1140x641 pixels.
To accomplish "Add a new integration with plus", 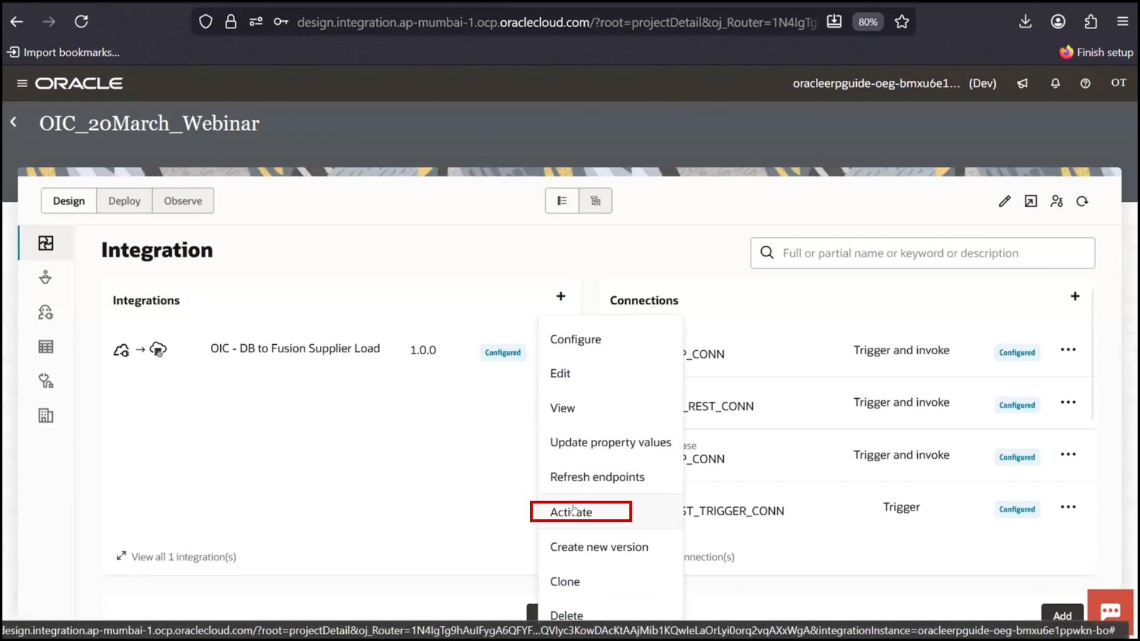I will pyautogui.click(x=560, y=296).
